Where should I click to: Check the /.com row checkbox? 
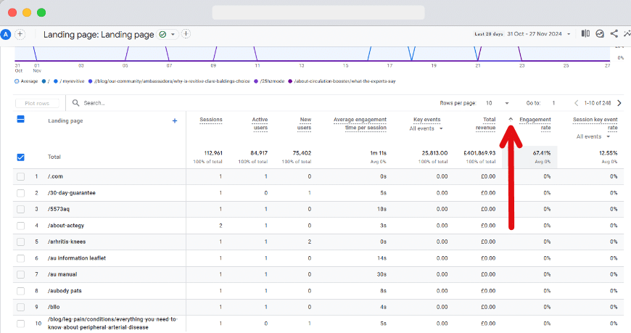20,177
